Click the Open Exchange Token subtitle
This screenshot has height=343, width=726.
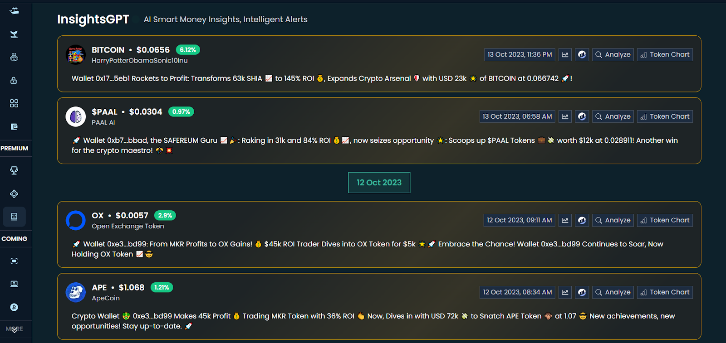coord(128,227)
